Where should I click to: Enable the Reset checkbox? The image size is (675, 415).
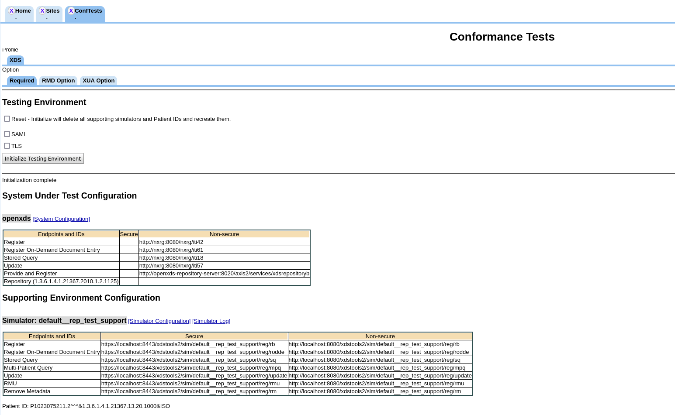[x=7, y=119]
